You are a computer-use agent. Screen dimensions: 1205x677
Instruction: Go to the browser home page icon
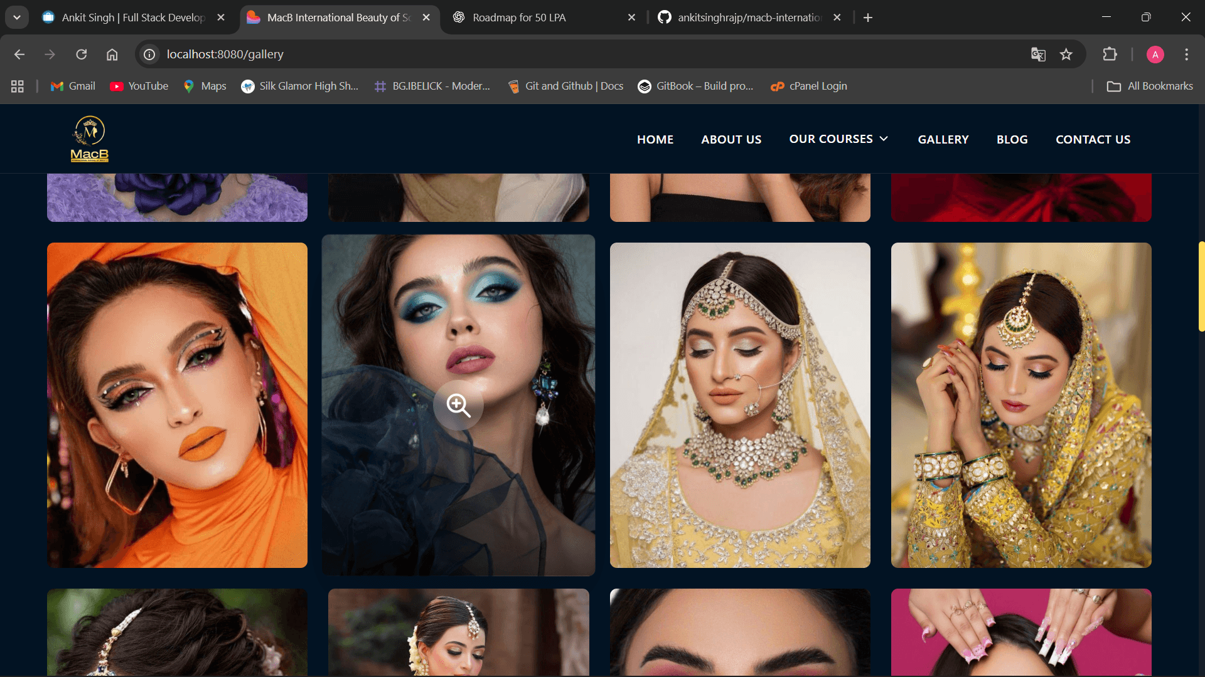[x=112, y=55]
